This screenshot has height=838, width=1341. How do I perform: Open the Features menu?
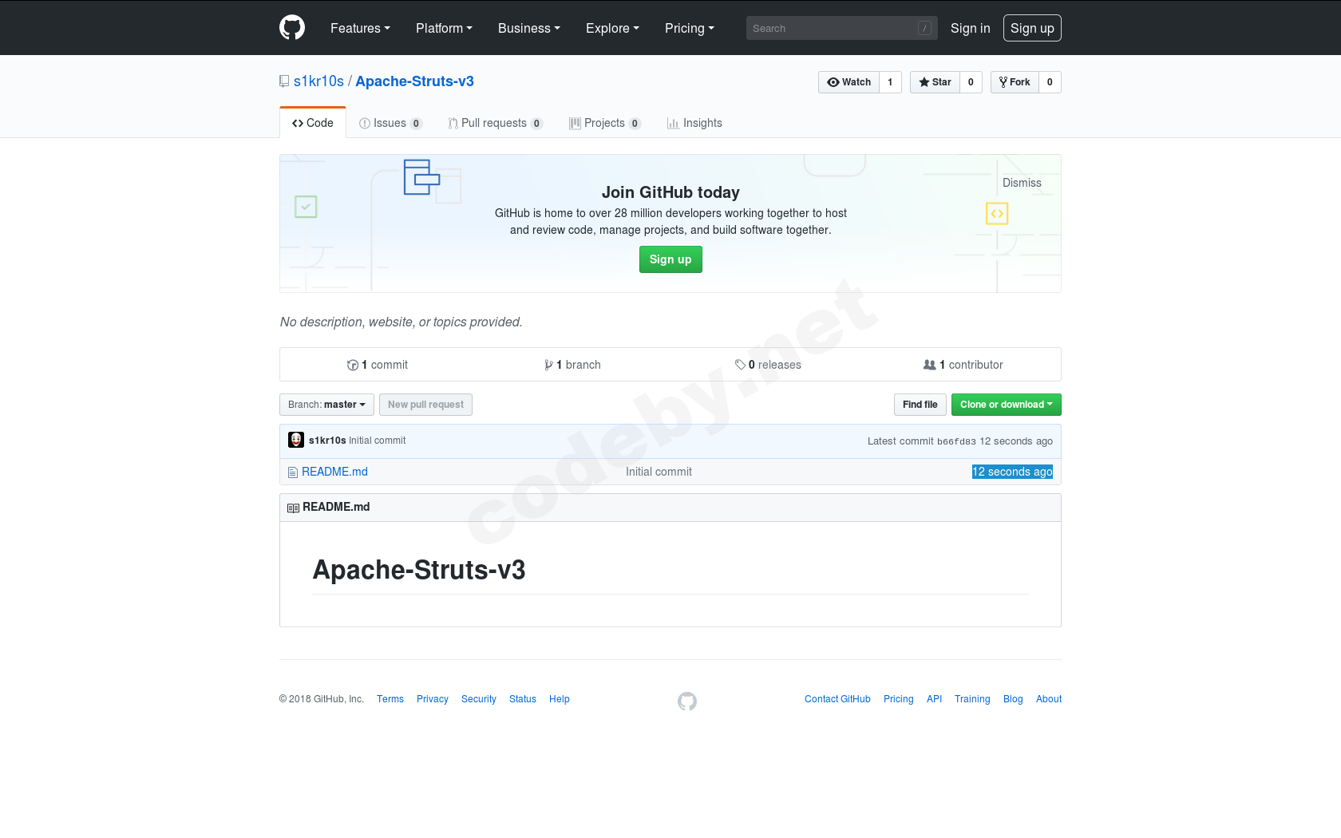(360, 28)
